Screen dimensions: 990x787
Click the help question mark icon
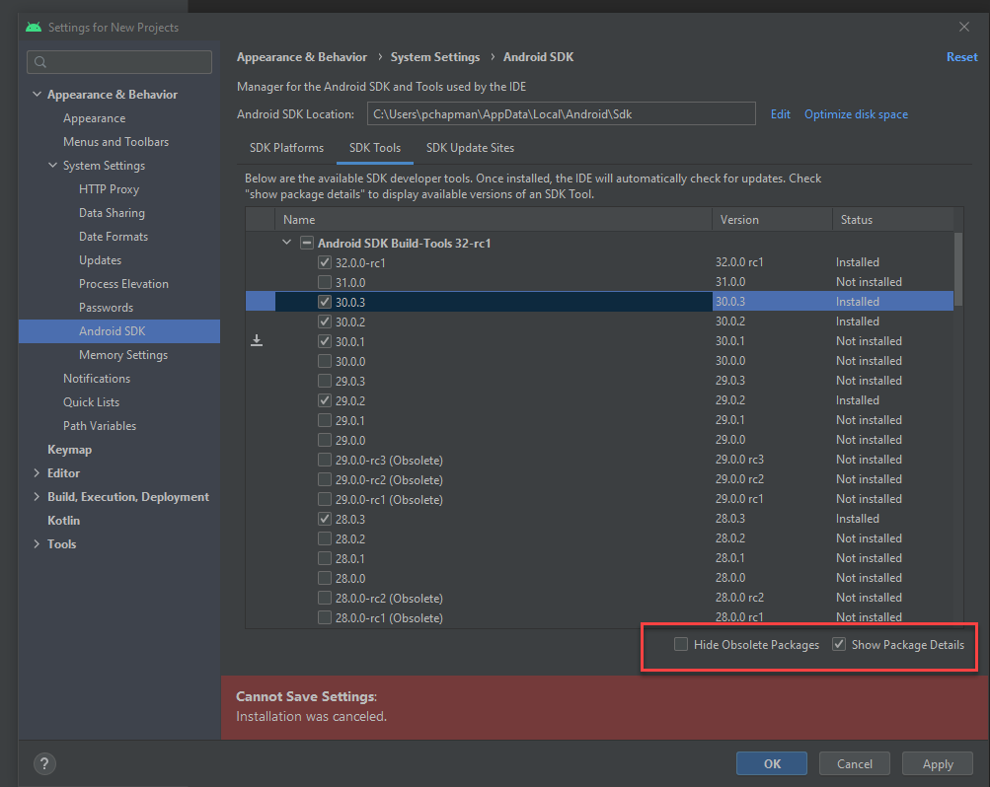[44, 763]
